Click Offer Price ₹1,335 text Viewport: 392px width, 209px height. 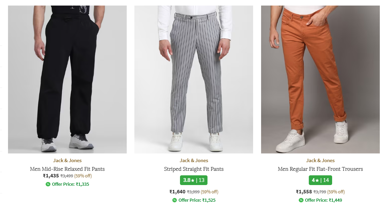point(70,184)
